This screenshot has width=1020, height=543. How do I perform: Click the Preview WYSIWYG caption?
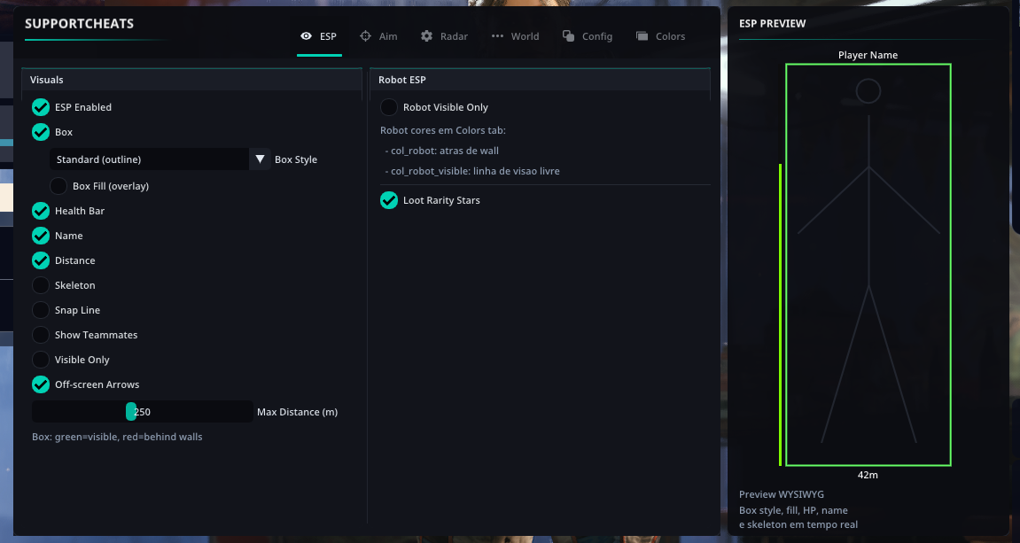tap(782, 494)
